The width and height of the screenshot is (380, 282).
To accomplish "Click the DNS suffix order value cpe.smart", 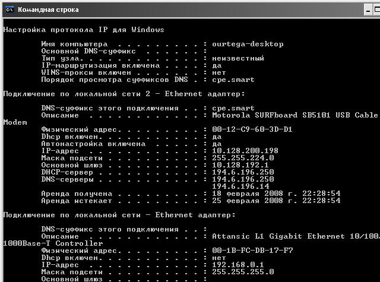I will 233,80.
